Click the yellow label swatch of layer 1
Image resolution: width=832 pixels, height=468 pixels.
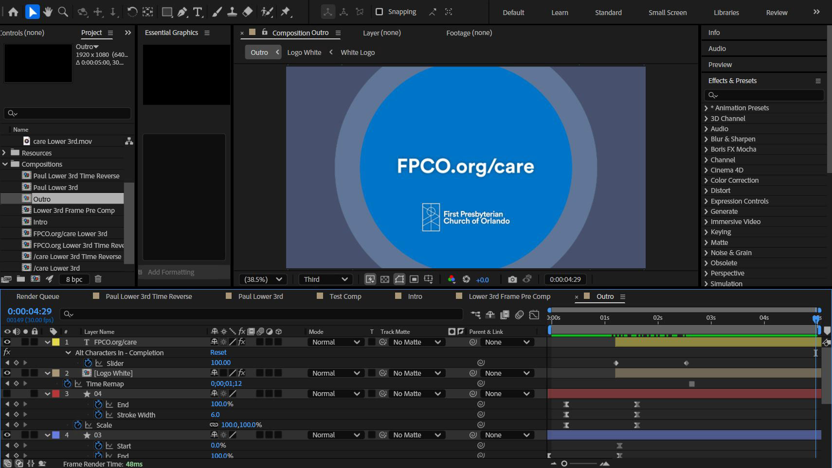[56, 342]
